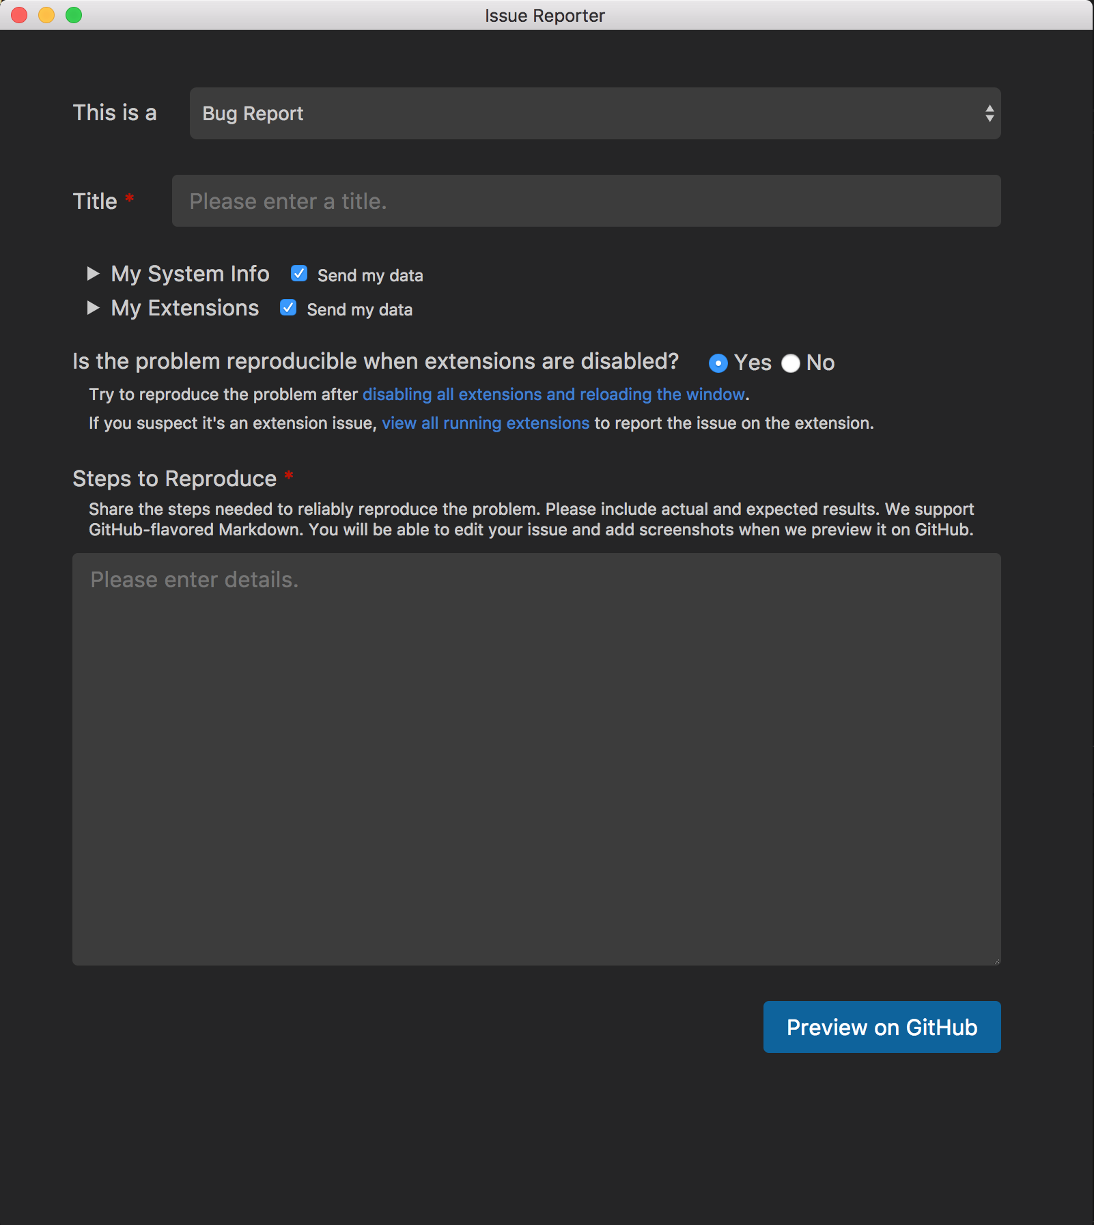Viewport: 1094px width, 1225px height.
Task: Uncheck Send my data for System Info
Action: [x=299, y=274]
